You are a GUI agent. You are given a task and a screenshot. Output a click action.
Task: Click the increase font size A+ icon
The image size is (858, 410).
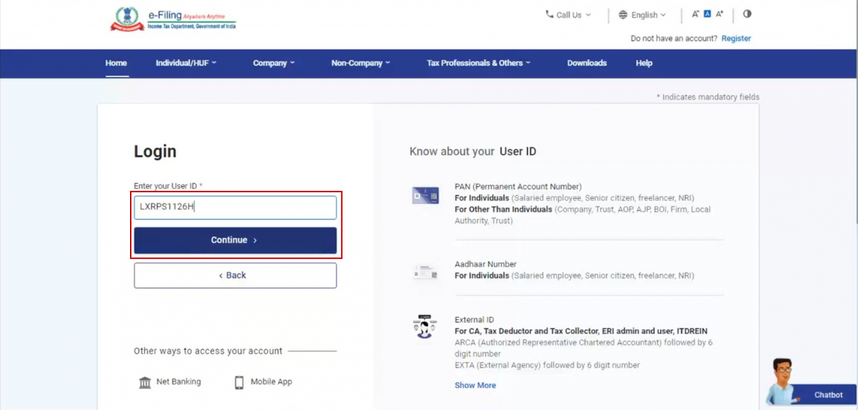[719, 13]
